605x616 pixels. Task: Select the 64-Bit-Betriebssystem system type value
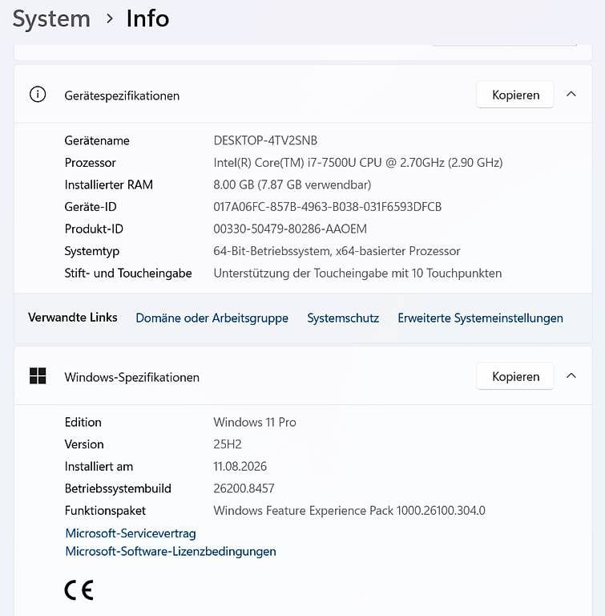pyautogui.click(x=337, y=251)
